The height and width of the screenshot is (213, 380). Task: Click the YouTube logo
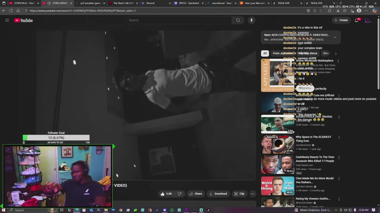[23, 20]
